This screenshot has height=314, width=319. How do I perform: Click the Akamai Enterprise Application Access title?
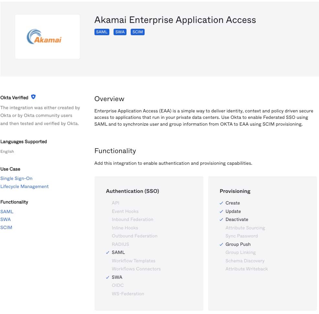pyautogui.click(x=175, y=20)
